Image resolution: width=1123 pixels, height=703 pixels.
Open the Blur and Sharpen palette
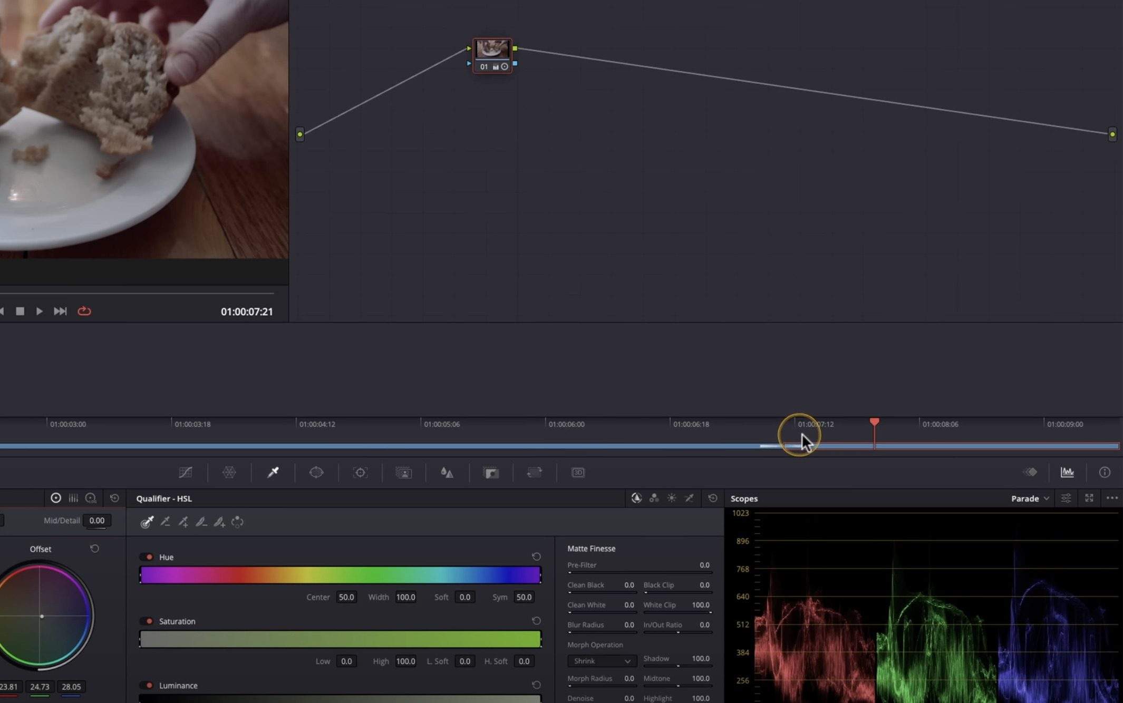click(447, 472)
